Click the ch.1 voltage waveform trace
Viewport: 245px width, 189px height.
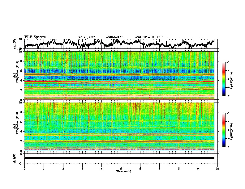(119, 44)
